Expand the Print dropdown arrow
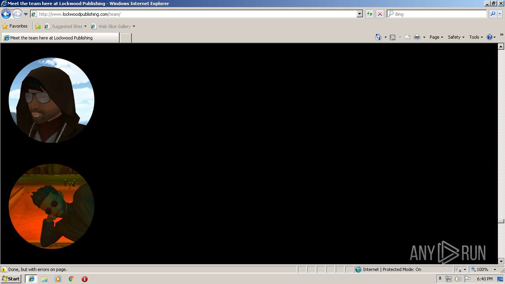505x284 pixels. (x=424, y=37)
